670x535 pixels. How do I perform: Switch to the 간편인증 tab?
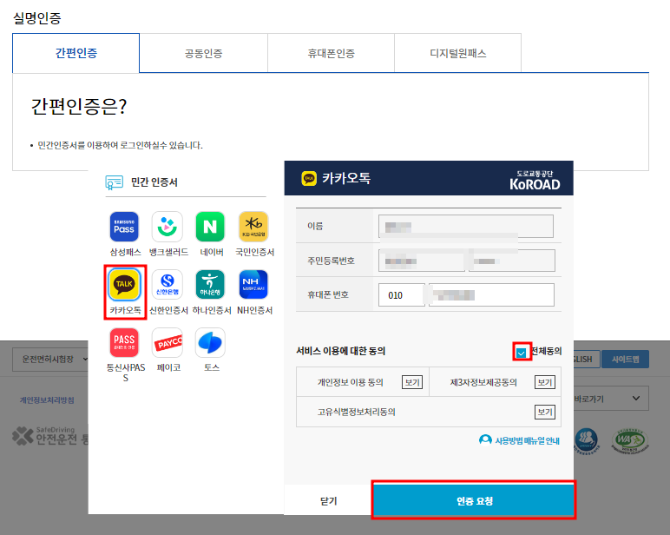(x=76, y=53)
